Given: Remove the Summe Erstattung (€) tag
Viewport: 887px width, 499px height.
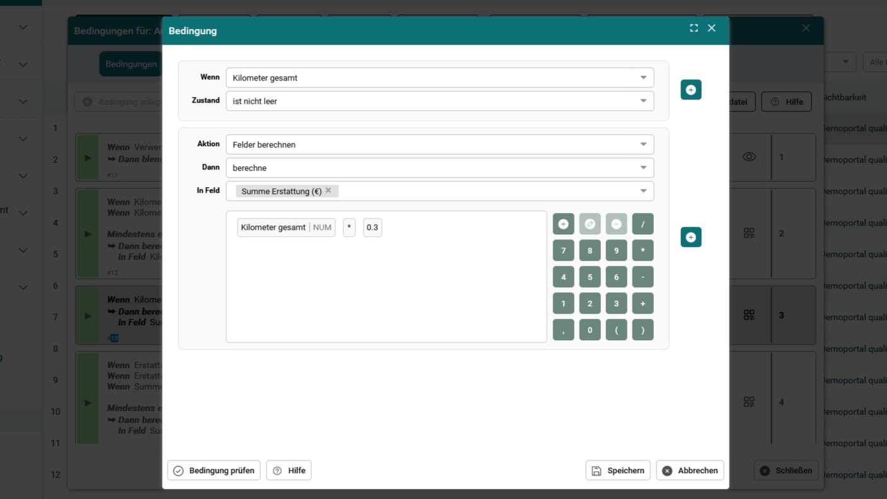Looking at the screenshot, I should [x=328, y=190].
